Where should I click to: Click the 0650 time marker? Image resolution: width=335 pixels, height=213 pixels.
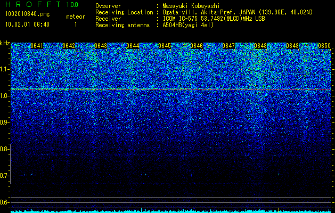(x=324, y=46)
